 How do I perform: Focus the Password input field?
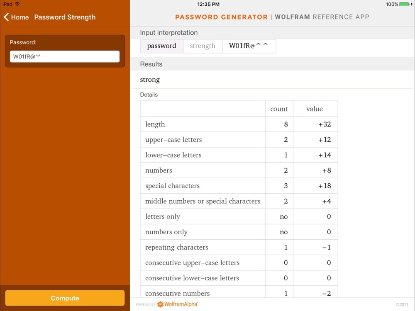tap(65, 56)
